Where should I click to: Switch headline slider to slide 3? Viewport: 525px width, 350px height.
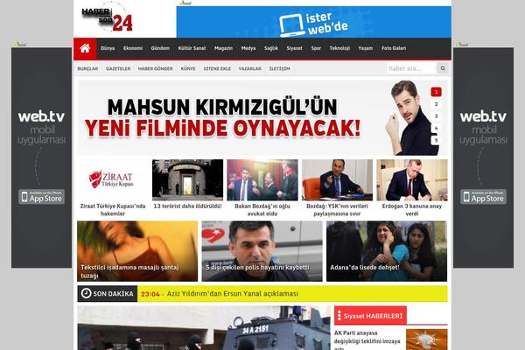436,116
